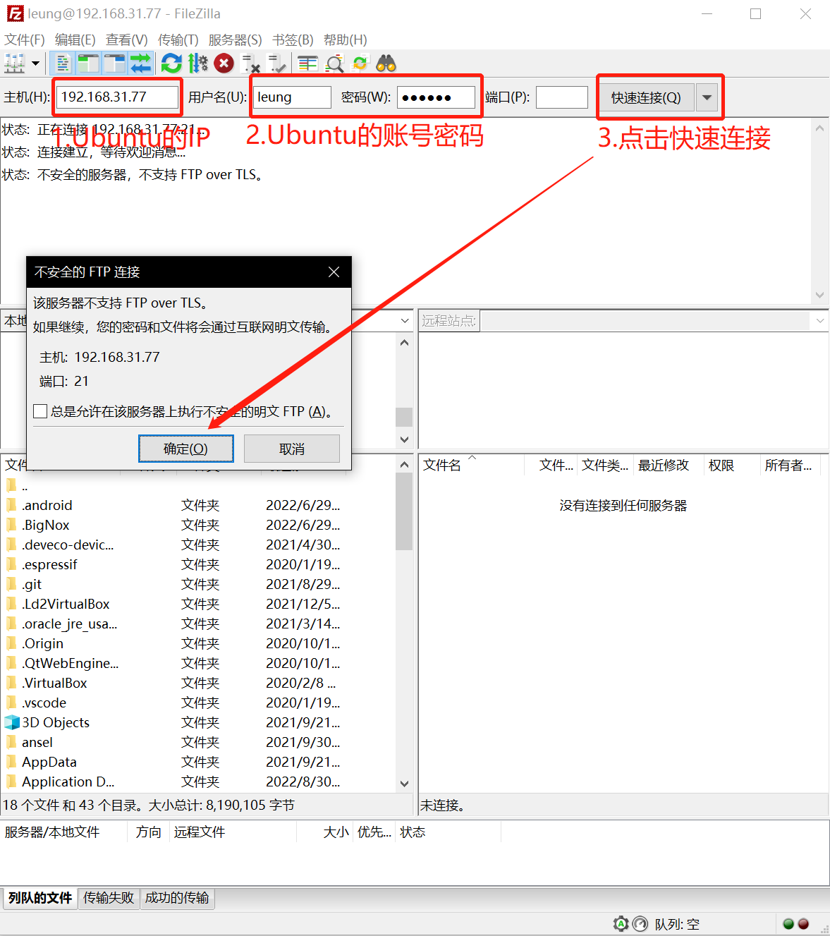Click the binoculars file search icon

[x=386, y=63]
